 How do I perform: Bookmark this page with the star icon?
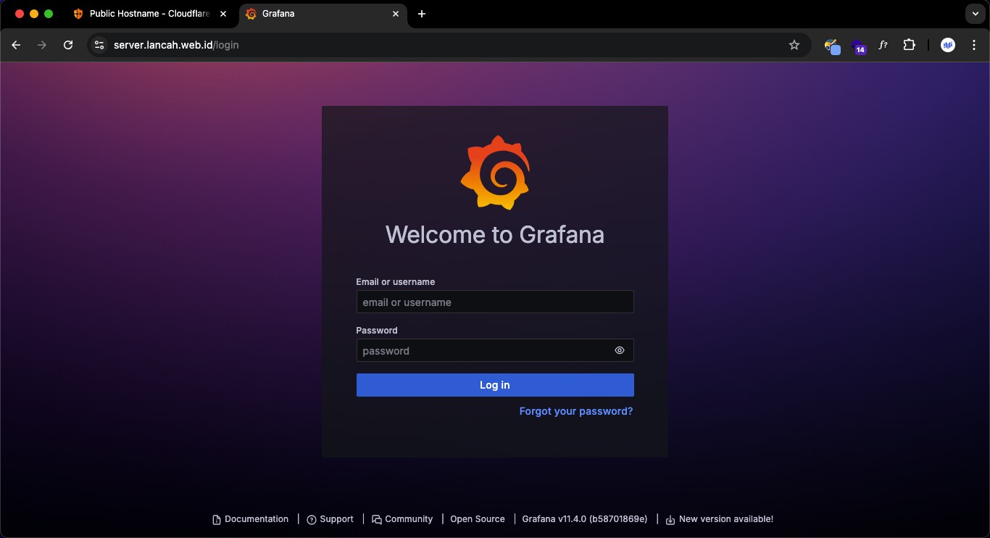(x=794, y=45)
